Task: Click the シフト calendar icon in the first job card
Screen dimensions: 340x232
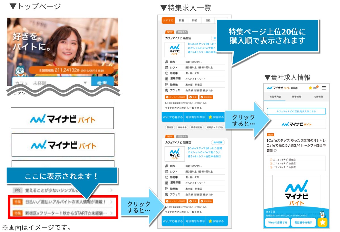Action: 167,67
